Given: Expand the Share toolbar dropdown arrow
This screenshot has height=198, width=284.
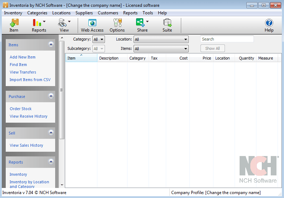Looking at the screenshot, I should click(147, 22).
